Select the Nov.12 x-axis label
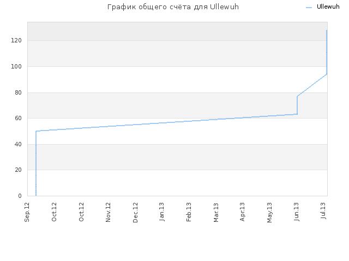 [108, 212]
